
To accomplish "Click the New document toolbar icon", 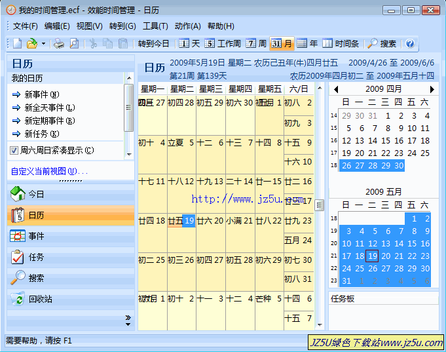I will [17, 43].
